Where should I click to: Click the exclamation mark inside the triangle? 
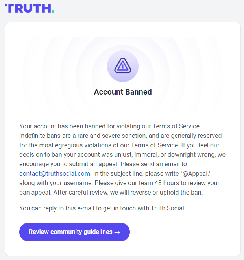tap(123, 67)
